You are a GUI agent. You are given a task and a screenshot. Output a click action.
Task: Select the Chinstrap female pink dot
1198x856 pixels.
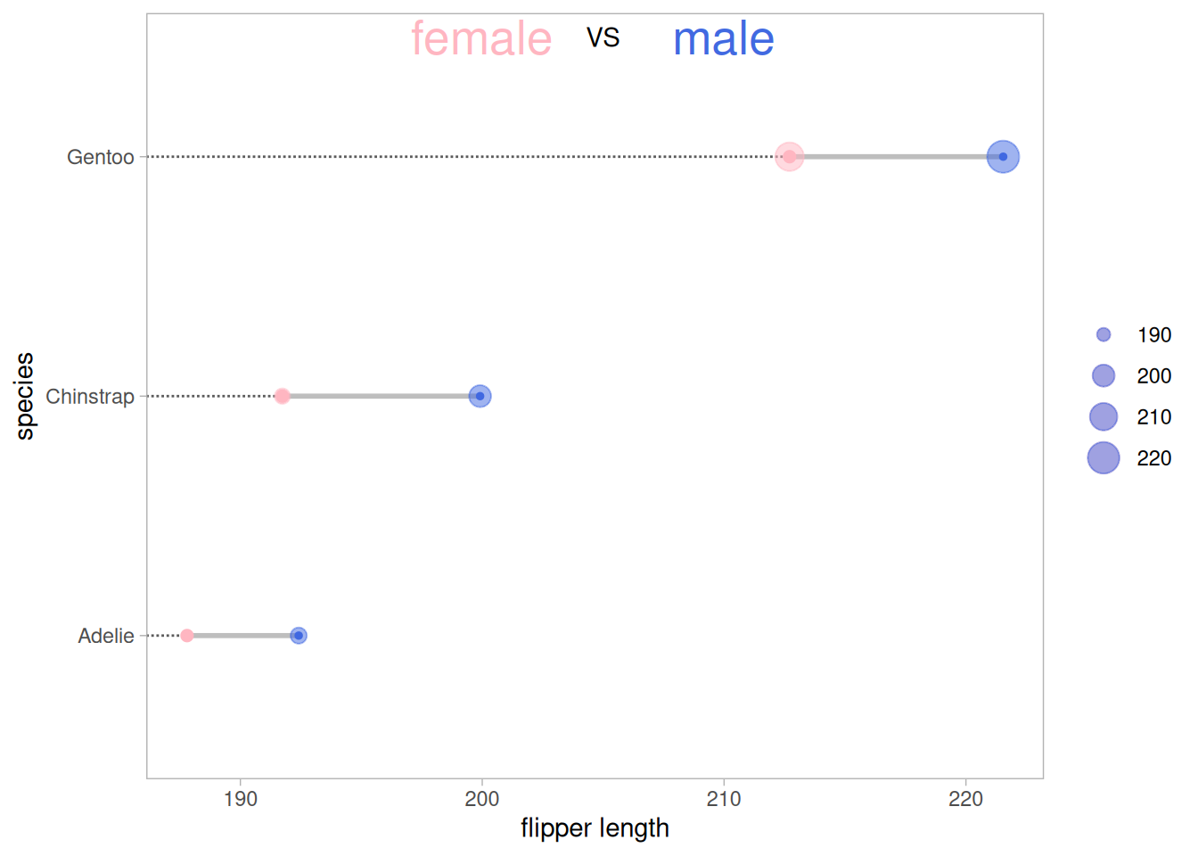282,396
